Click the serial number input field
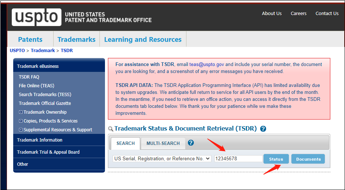345x190 pixels. pos(238,159)
